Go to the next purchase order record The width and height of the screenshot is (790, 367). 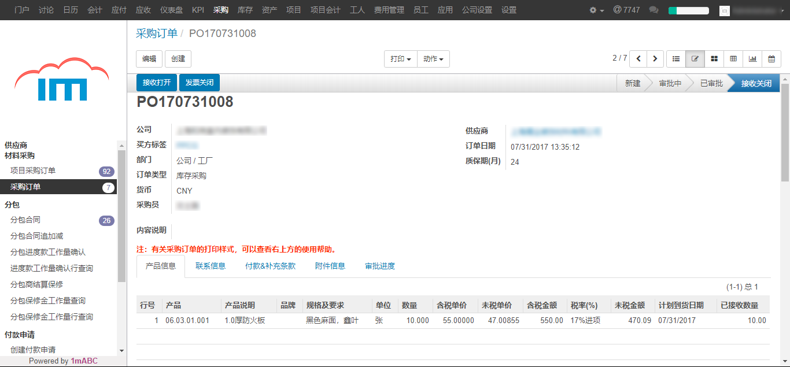(655, 58)
